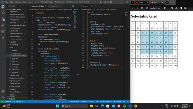Click the black color swatch in CSS
This screenshot has height=109, width=193.
click(x=110, y=48)
